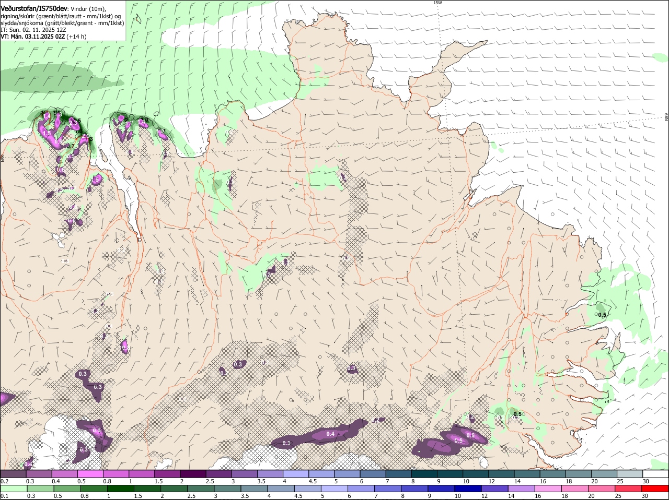Select the 'Vindur (10m),' header text

coord(89,9)
